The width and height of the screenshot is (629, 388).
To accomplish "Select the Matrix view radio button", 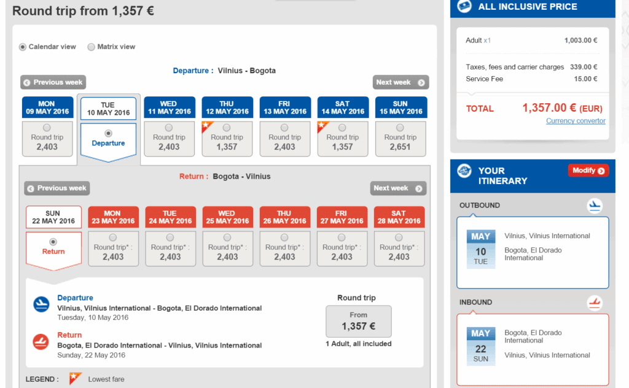I will 92,47.
